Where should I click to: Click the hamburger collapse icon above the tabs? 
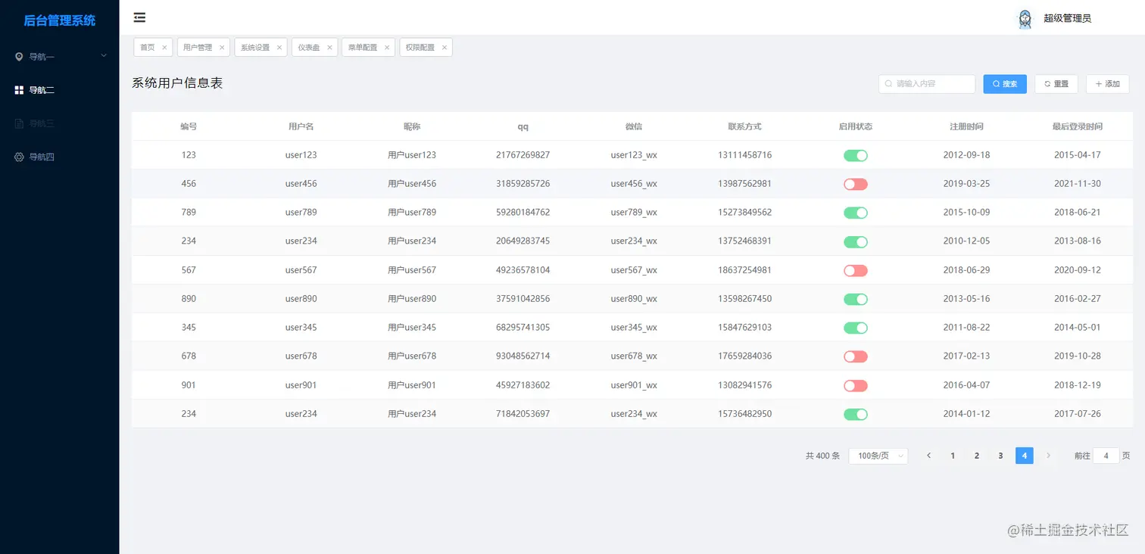(139, 17)
